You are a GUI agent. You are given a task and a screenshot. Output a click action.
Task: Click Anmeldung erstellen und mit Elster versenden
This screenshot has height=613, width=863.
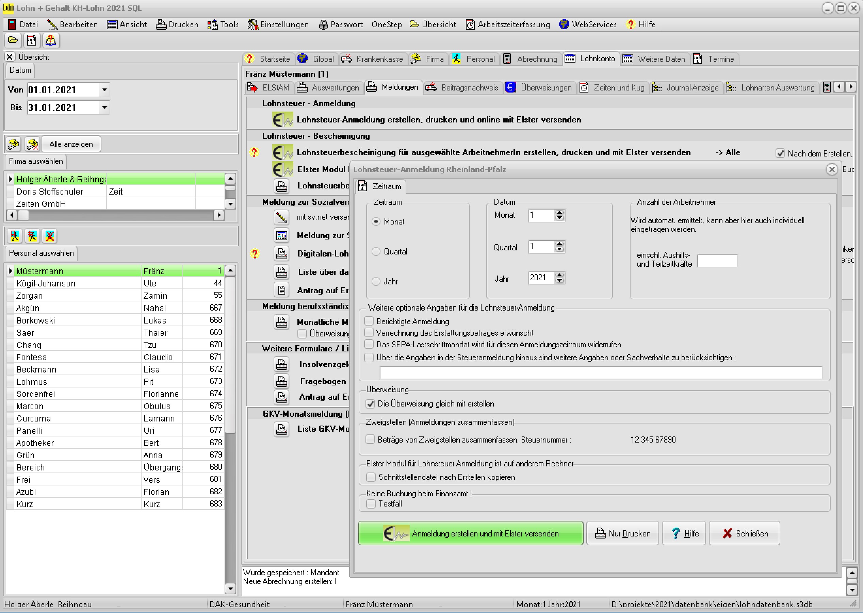[470, 533]
